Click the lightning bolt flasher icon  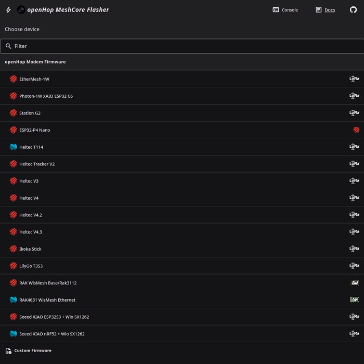pyautogui.click(x=9, y=10)
